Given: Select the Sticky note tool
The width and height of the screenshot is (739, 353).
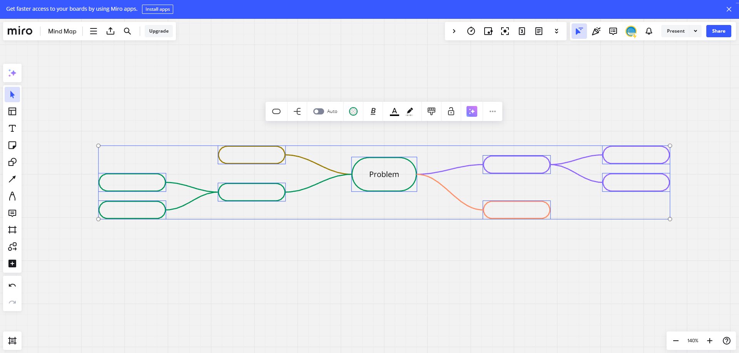Looking at the screenshot, I should coord(12,145).
